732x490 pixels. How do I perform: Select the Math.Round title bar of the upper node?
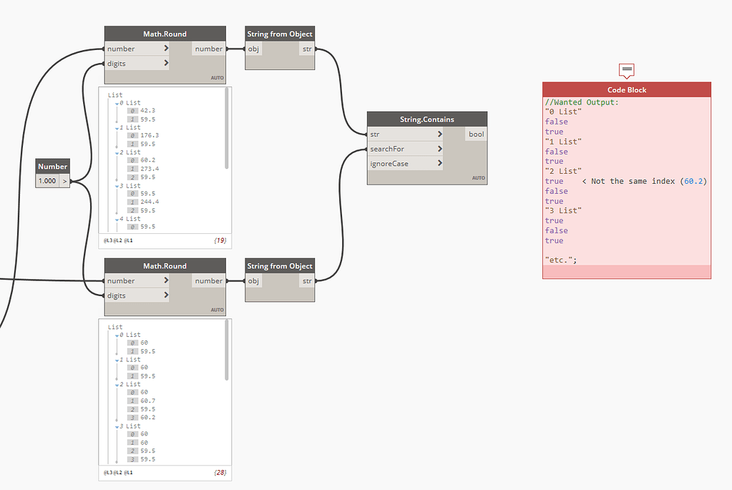click(x=165, y=33)
